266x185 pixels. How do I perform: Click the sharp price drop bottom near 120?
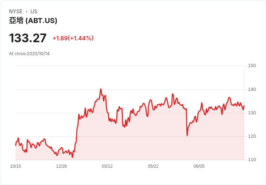coord(187,135)
